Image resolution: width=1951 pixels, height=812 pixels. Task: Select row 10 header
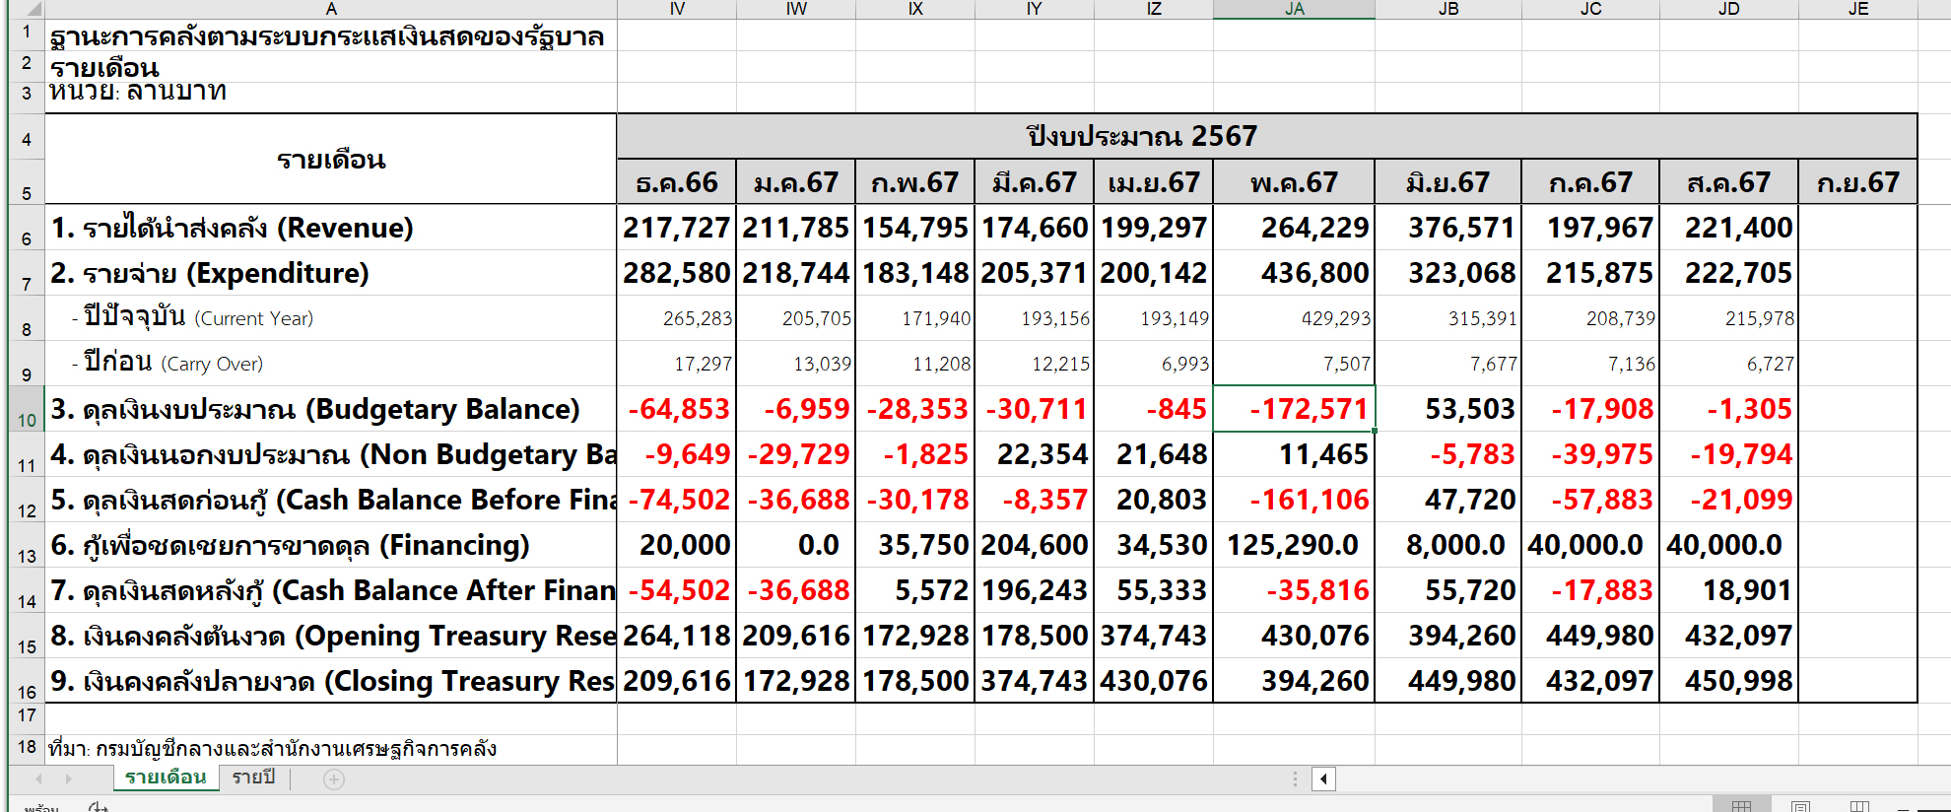click(27, 410)
